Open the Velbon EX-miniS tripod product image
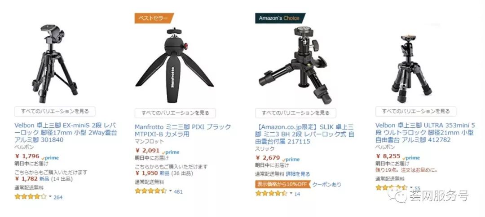This screenshot has height=217, width=485. pos(55,64)
